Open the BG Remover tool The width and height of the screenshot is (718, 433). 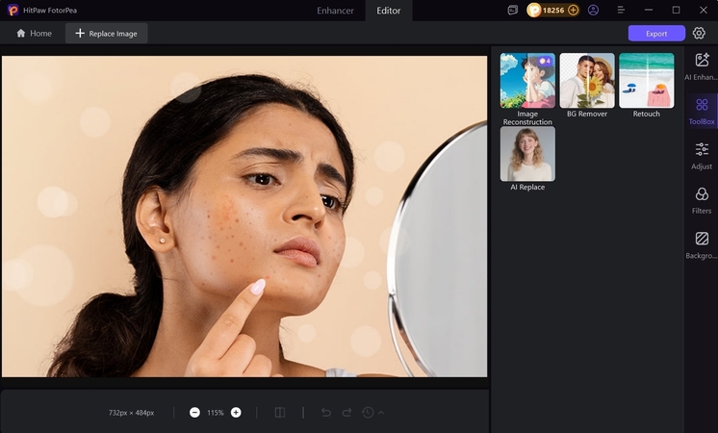pos(587,85)
